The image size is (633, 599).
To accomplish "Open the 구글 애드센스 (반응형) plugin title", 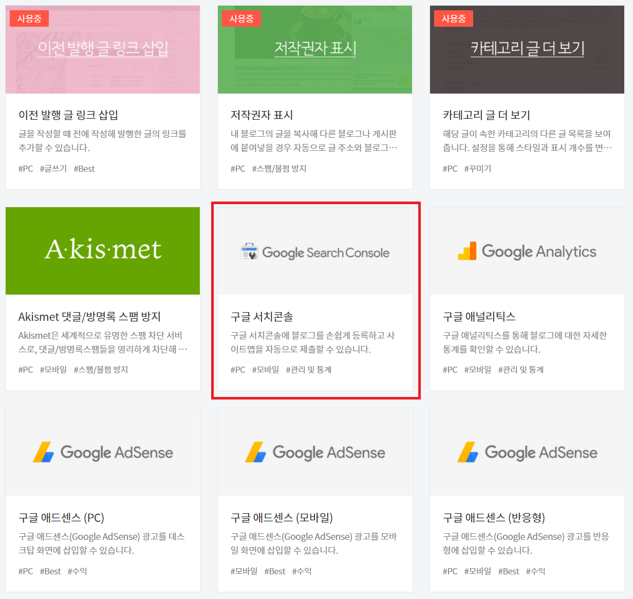I will (x=494, y=518).
